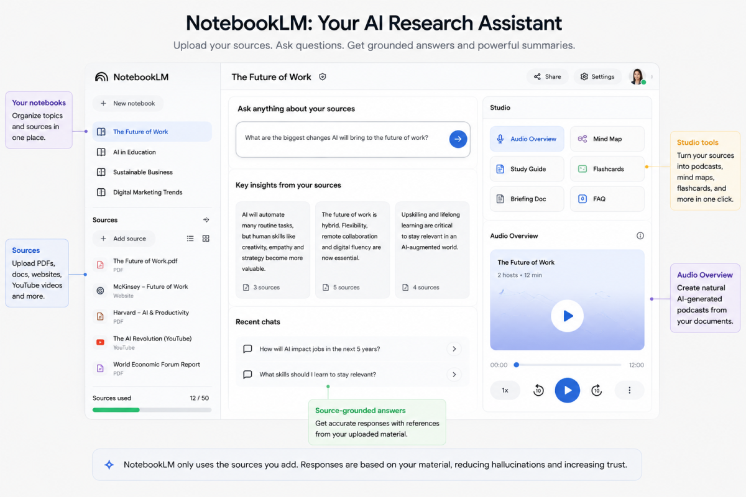The width and height of the screenshot is (746, 497).
Task: Click the notebook icon for AI in Education
Action: click(101, 152)
